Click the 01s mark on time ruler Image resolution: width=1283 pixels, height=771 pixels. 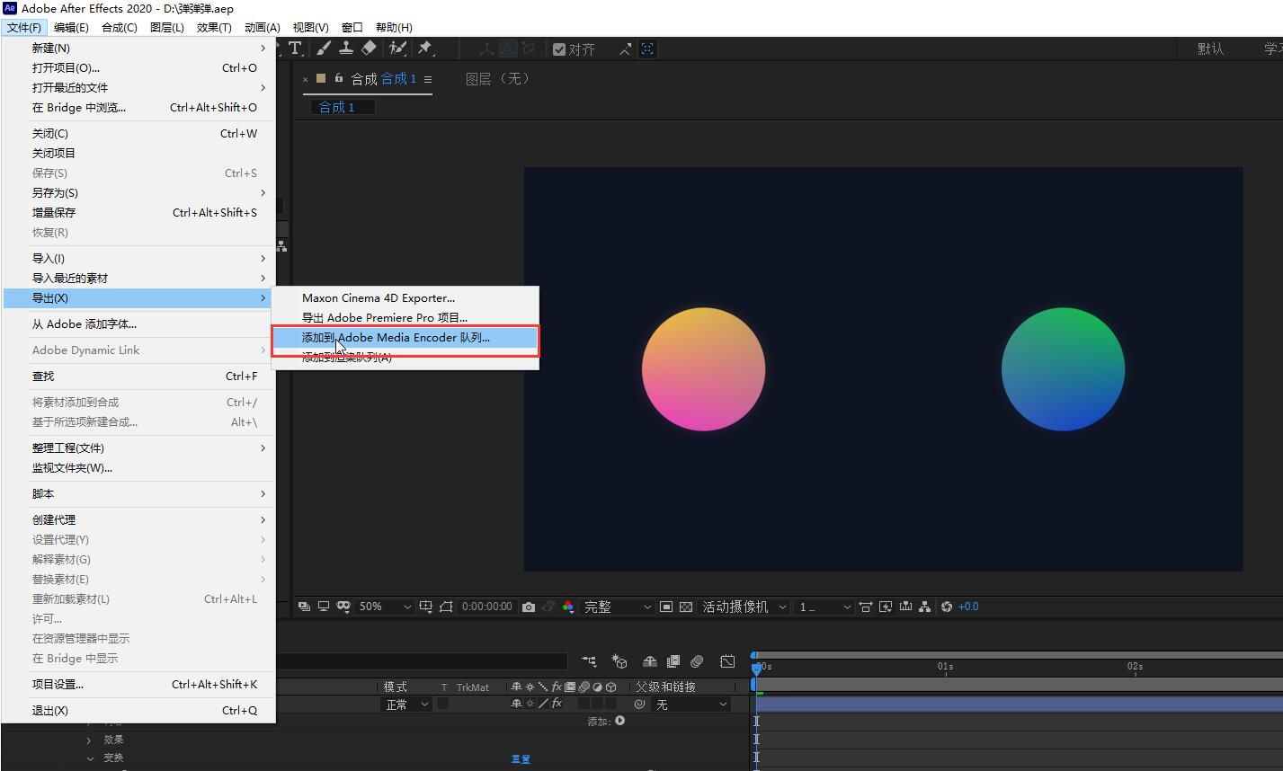coord(945,666)
